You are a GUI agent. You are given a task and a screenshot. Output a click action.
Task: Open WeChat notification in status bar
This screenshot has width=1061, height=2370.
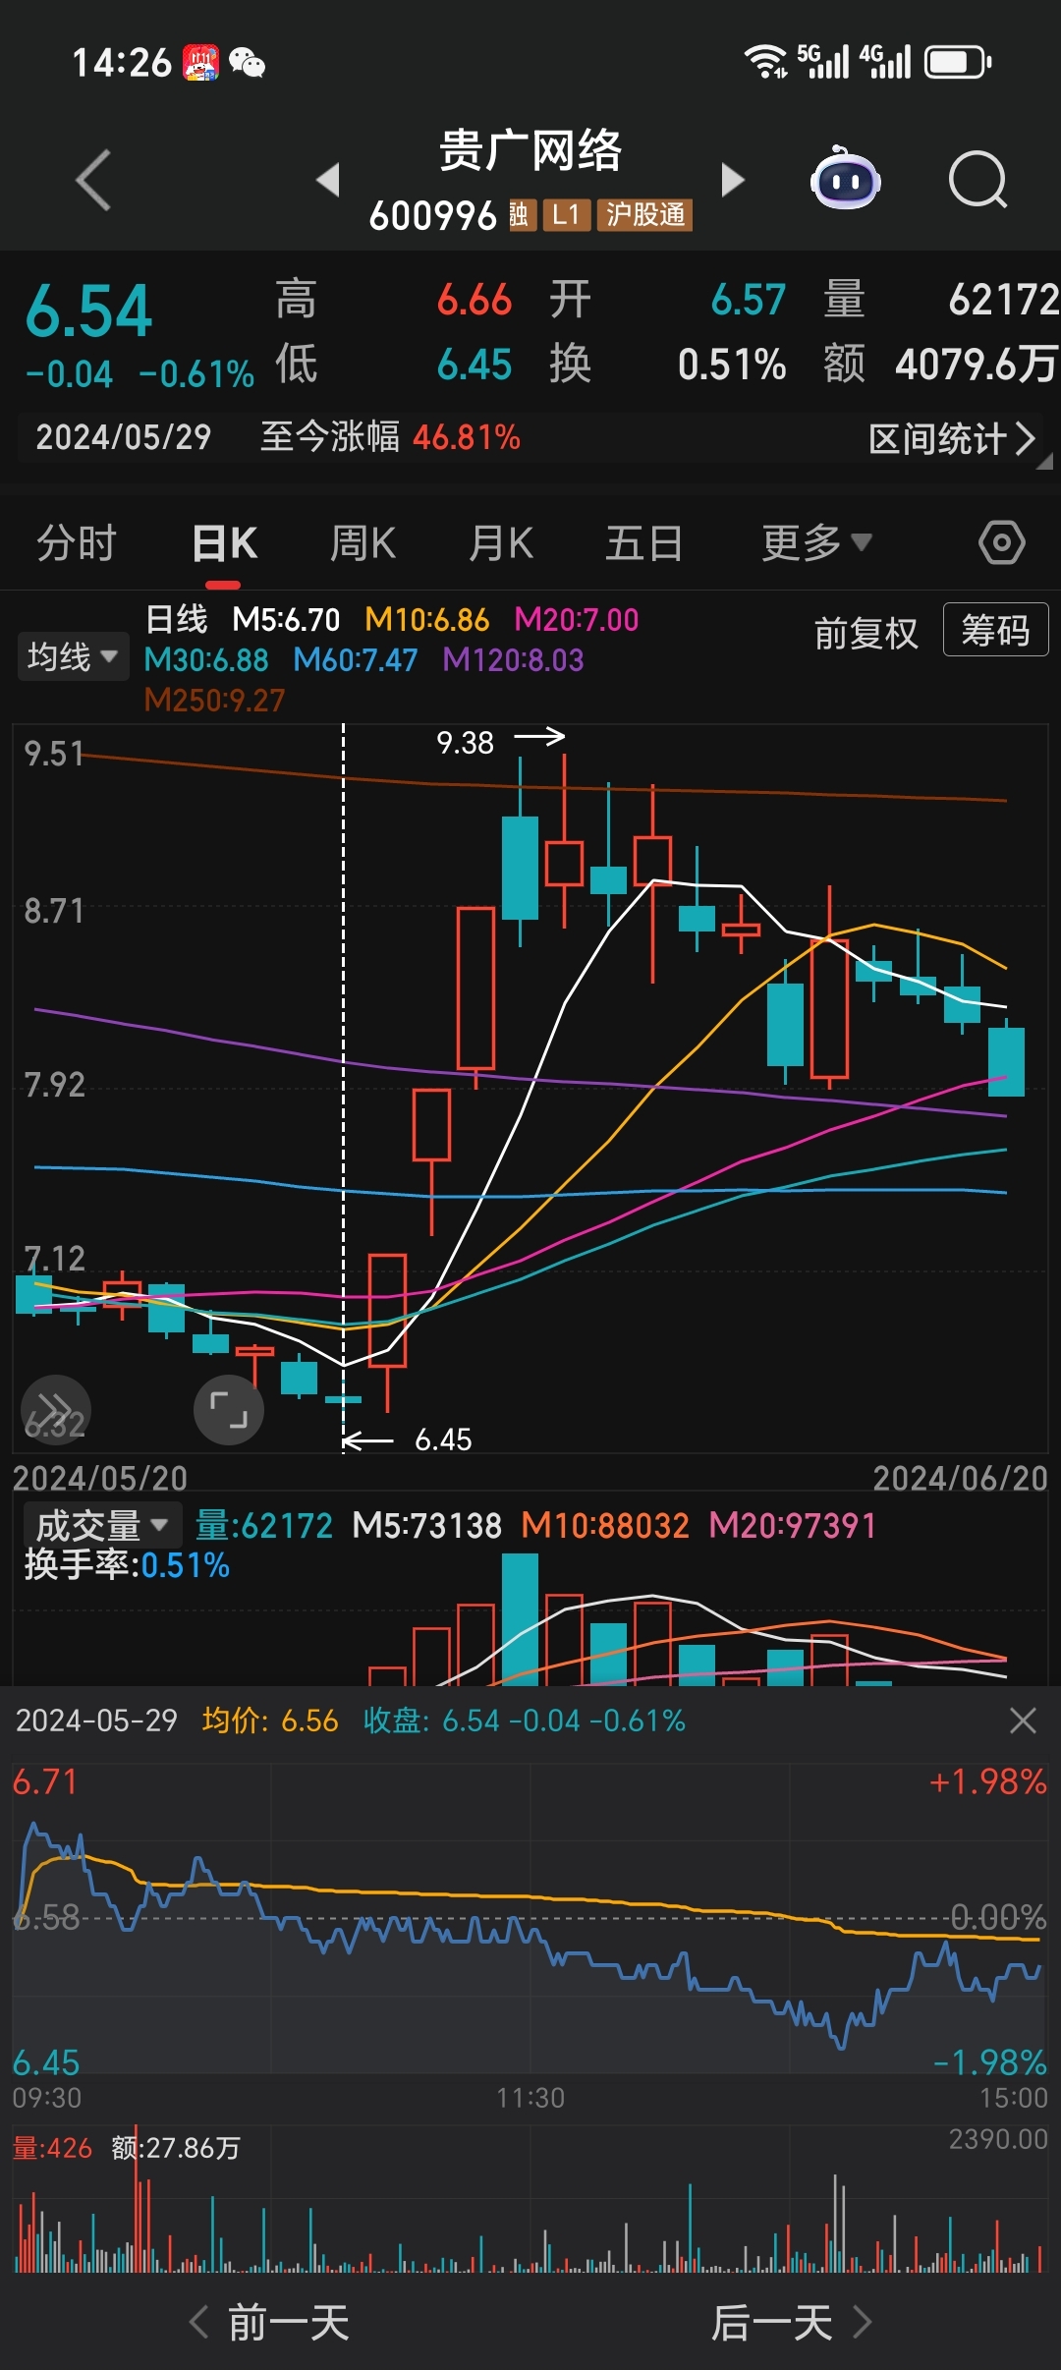[x=247, y=63]
